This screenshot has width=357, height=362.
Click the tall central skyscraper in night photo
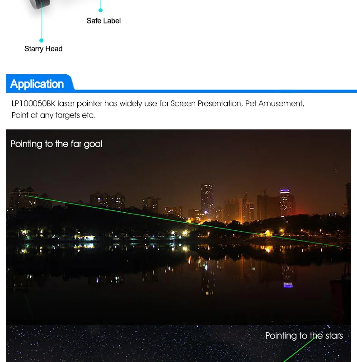click(207, 200)
